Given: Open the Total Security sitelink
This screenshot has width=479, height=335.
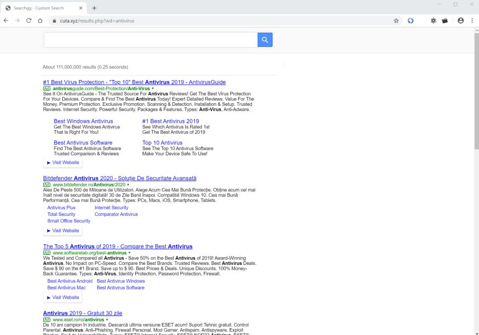Looking at the screenshot, I should click(x=61, y=214).
